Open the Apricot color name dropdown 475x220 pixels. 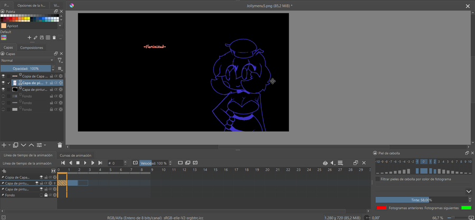(60, 26)
